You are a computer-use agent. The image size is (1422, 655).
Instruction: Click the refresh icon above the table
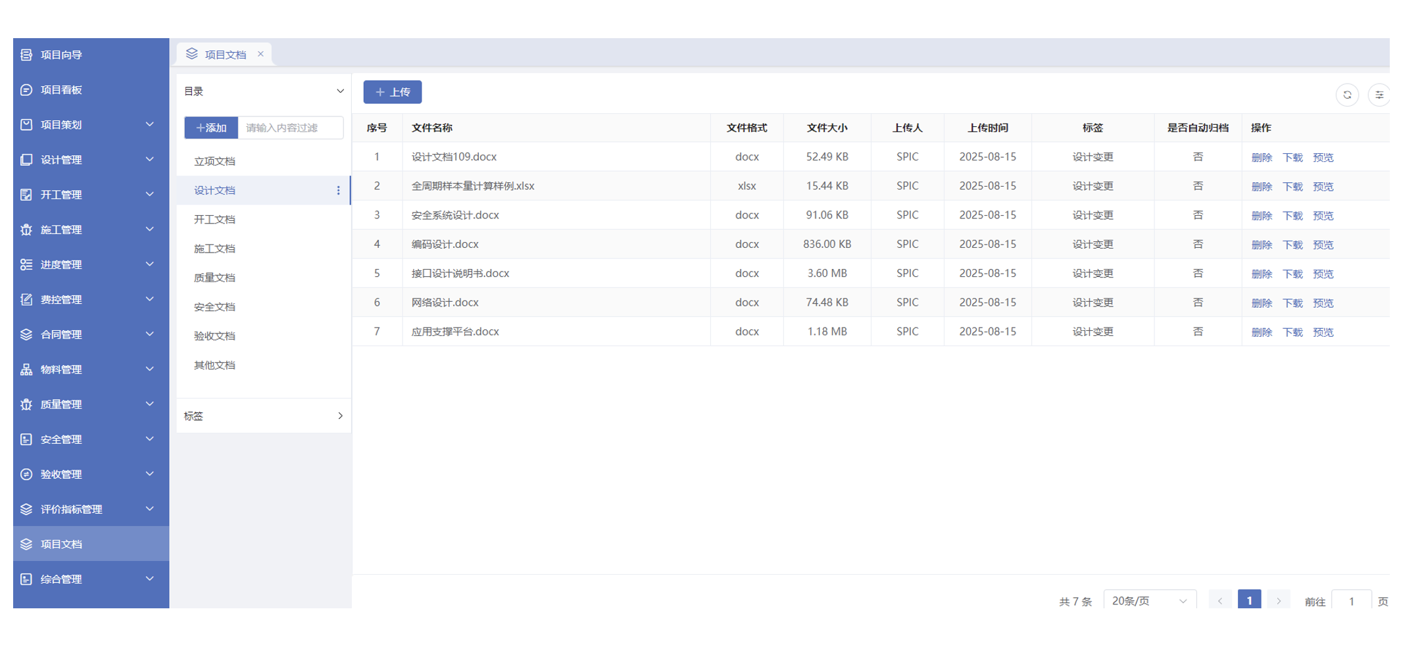(1347, 95)
